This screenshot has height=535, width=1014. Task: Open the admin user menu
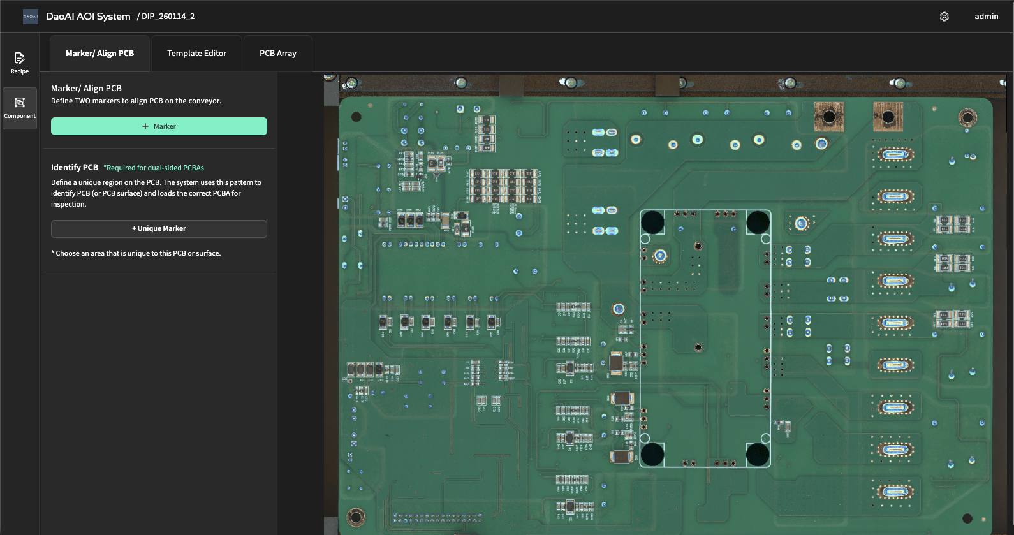(986, 17)
